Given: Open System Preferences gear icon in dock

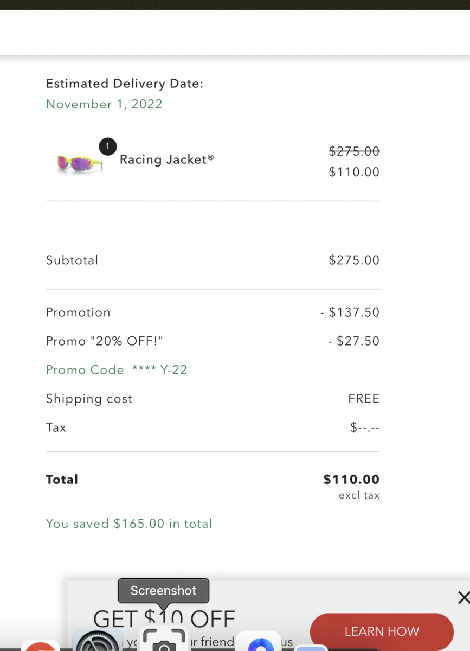Looking at the screenshot, I should coord(98,641).
